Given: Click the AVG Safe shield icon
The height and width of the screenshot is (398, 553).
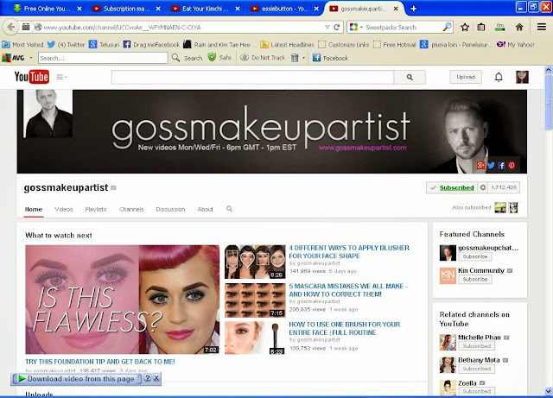Looking at the screenshot, I should pyautogui.click(x=212, y=58).
